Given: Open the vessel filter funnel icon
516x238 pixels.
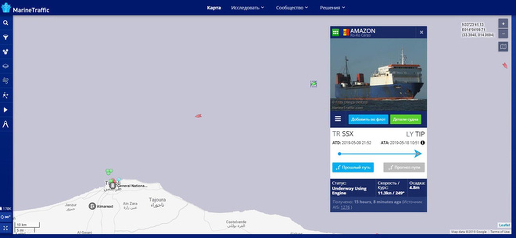Looking at the screenshot, I should (6, 37).
